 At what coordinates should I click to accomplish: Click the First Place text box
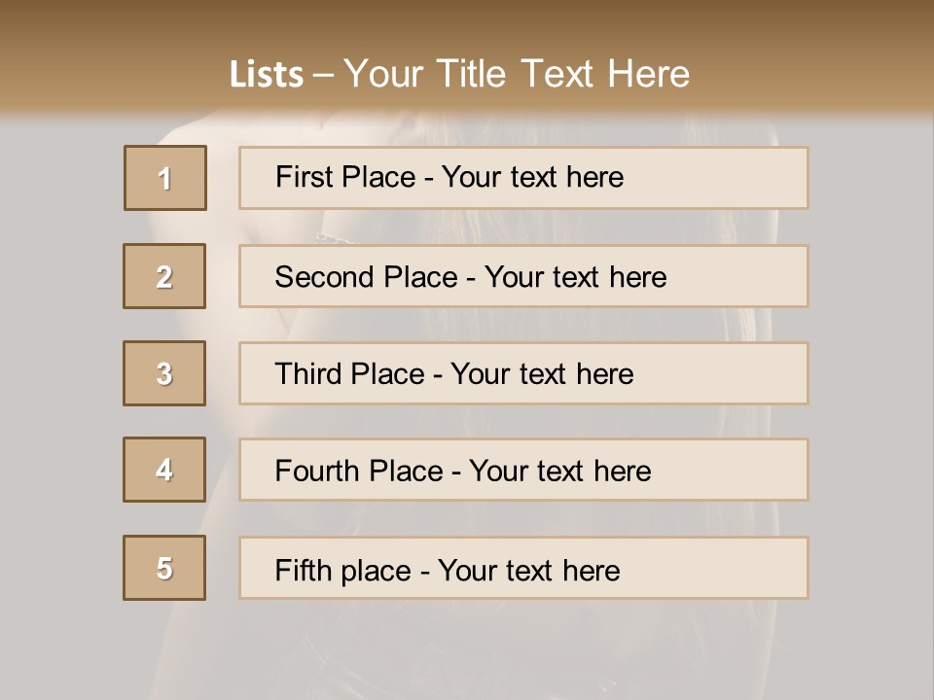[x=523, y=178]
